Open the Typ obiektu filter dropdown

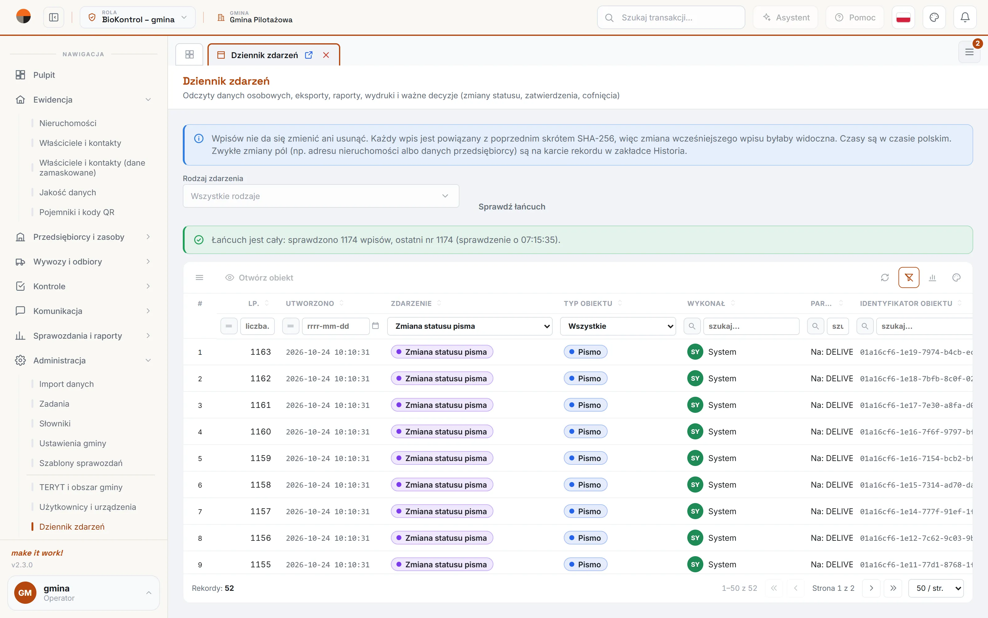tap(618, 326)
